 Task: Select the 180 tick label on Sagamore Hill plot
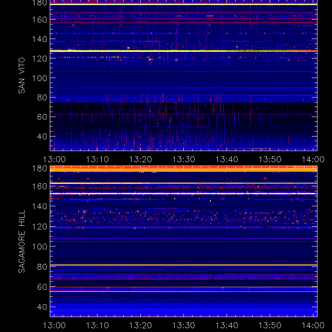tap(39, 168)
